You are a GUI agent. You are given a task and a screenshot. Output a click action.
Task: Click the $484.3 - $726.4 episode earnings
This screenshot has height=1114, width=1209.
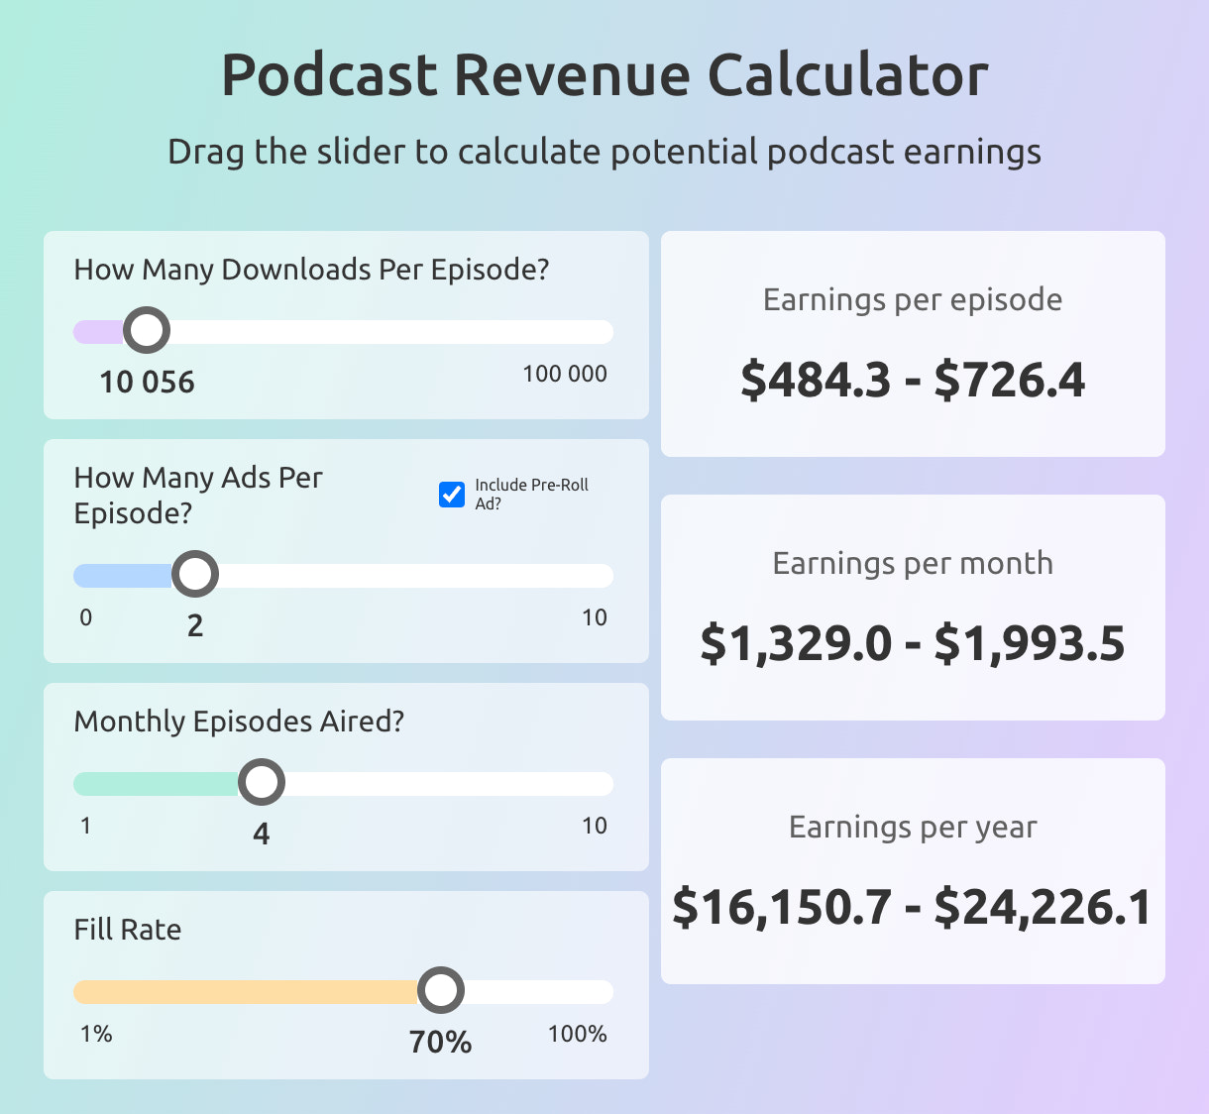click(913, 381)
